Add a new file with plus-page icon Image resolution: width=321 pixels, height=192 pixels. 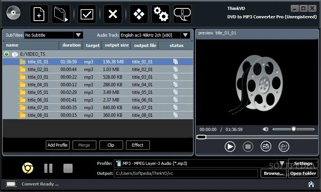click(x=39, y=14)
